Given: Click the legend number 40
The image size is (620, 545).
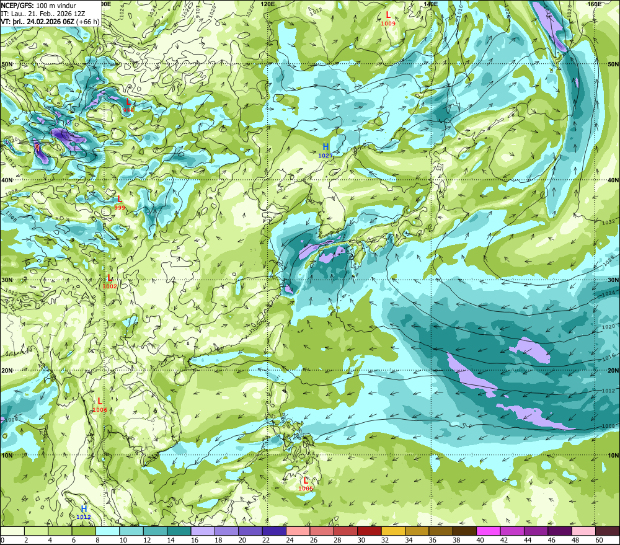Looking at the screenshot, I should pyautogui.click(x=480, y=540).
